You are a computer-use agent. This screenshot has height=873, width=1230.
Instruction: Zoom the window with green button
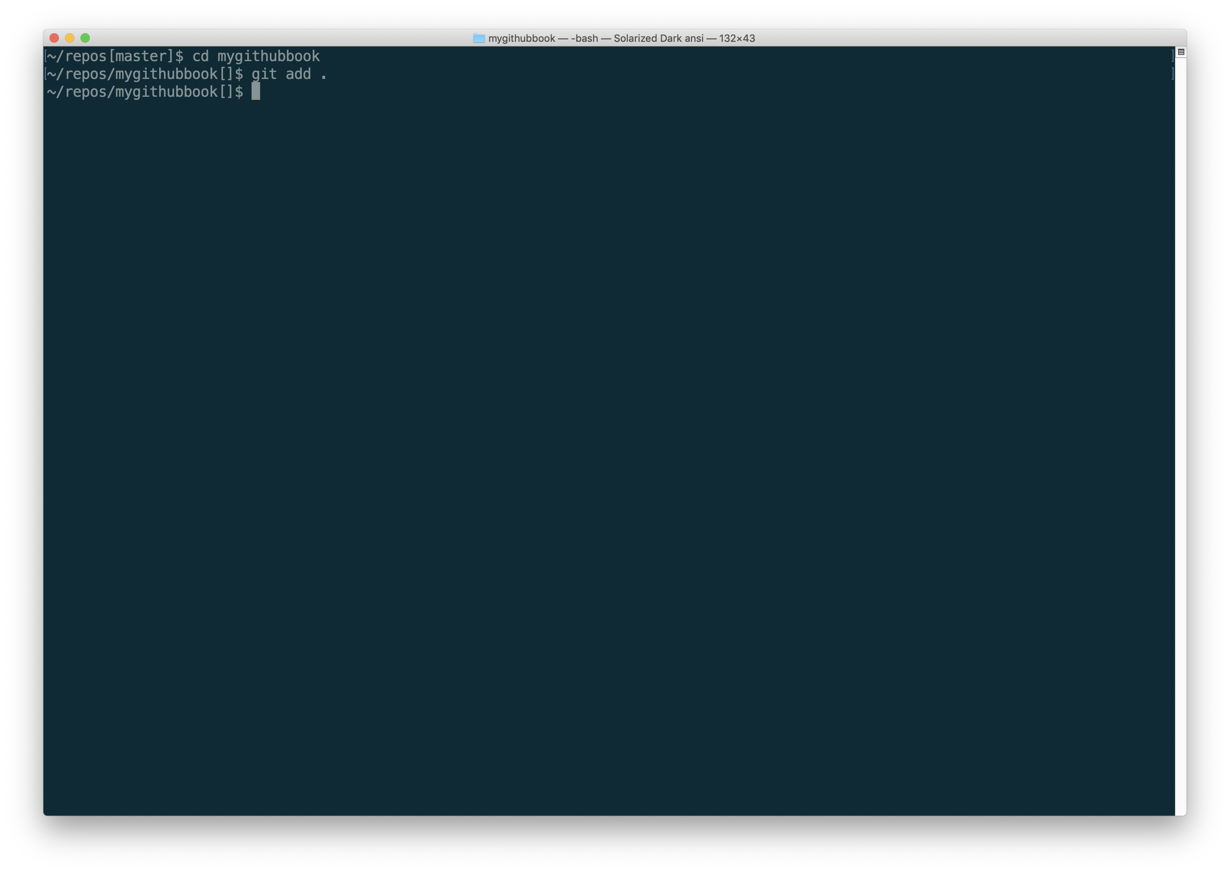coord(85,38)
